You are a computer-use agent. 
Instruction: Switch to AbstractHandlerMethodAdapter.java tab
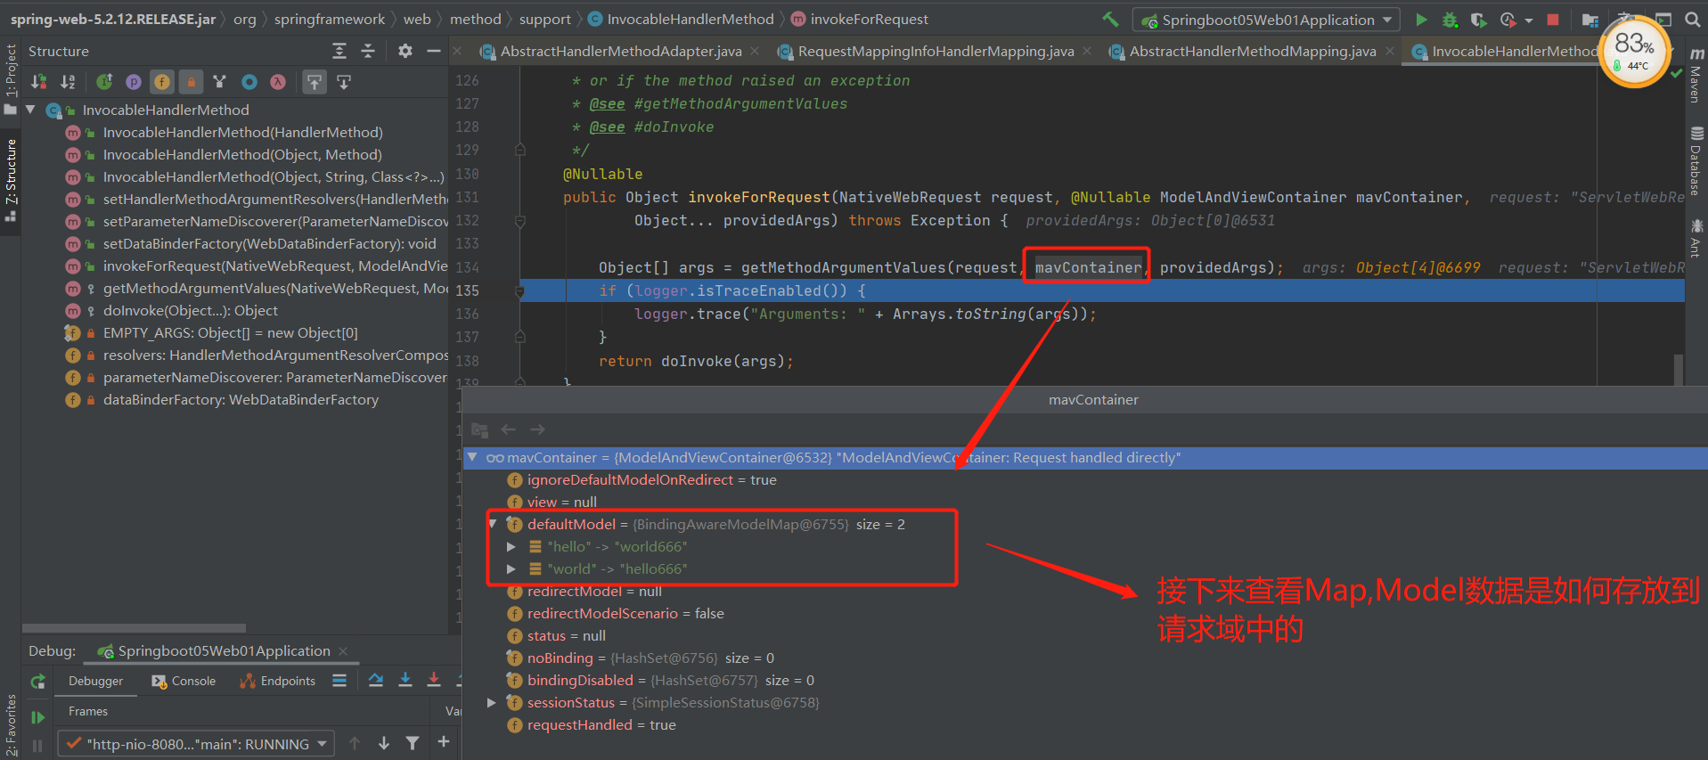pyautogui.click(x=620, y=52)
